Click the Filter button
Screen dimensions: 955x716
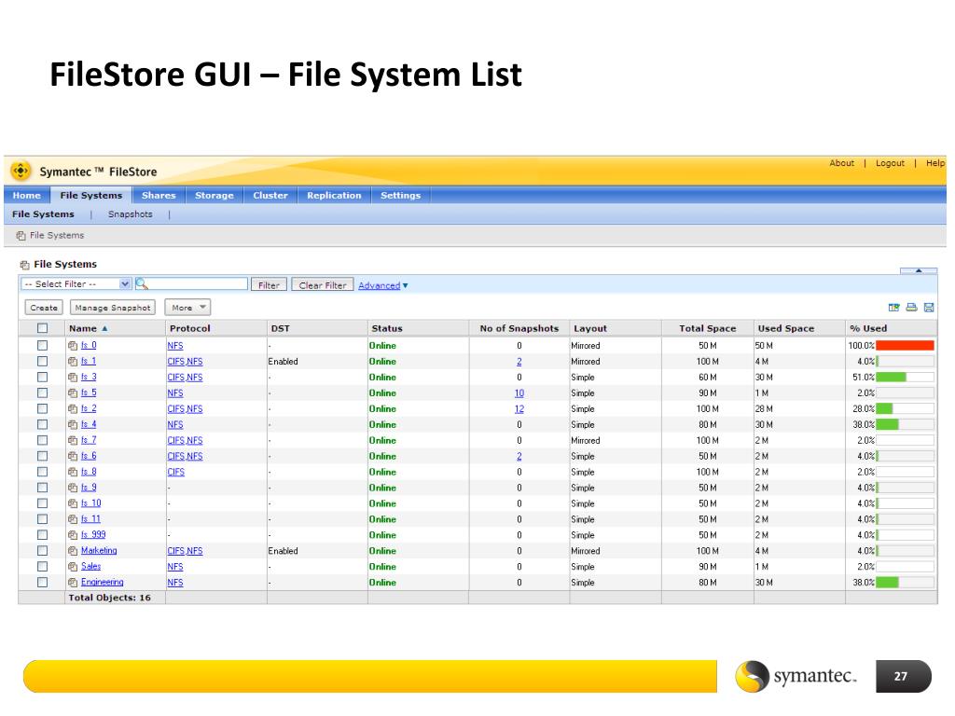[x=269, y=285]
